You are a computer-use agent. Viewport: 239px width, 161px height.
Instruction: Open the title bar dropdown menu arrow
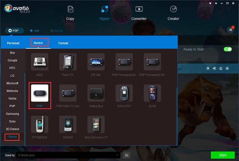(x=216, y=3)
